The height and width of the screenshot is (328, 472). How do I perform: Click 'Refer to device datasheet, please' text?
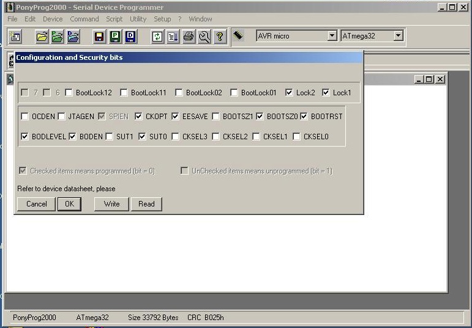(x=66, y=189)
